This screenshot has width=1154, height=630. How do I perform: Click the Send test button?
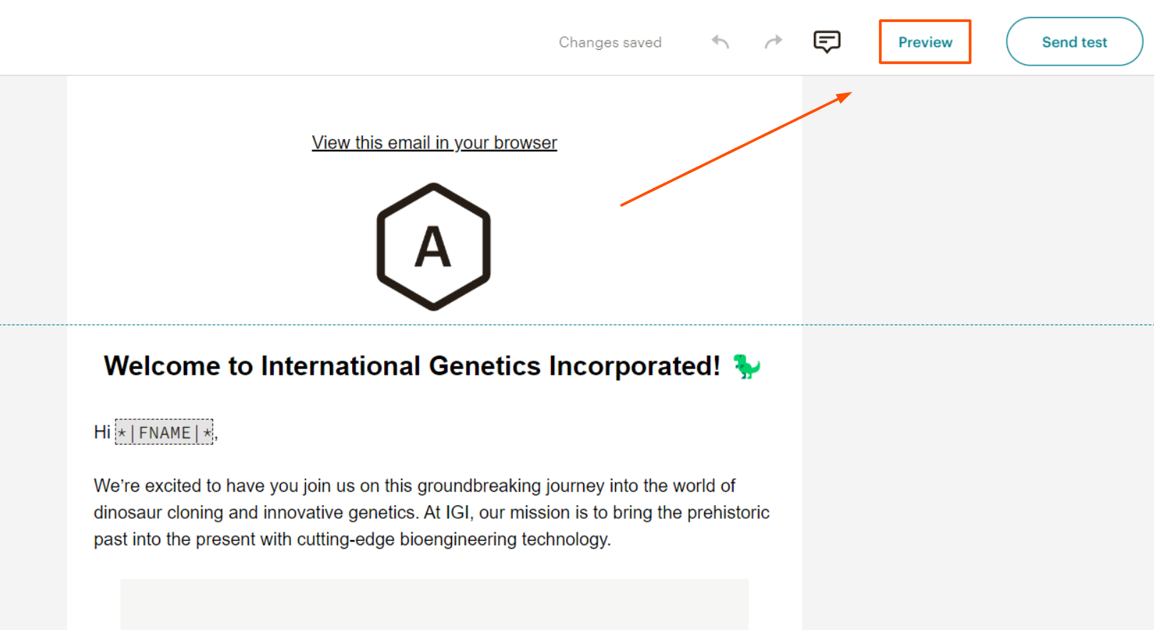click(1074, 42)
